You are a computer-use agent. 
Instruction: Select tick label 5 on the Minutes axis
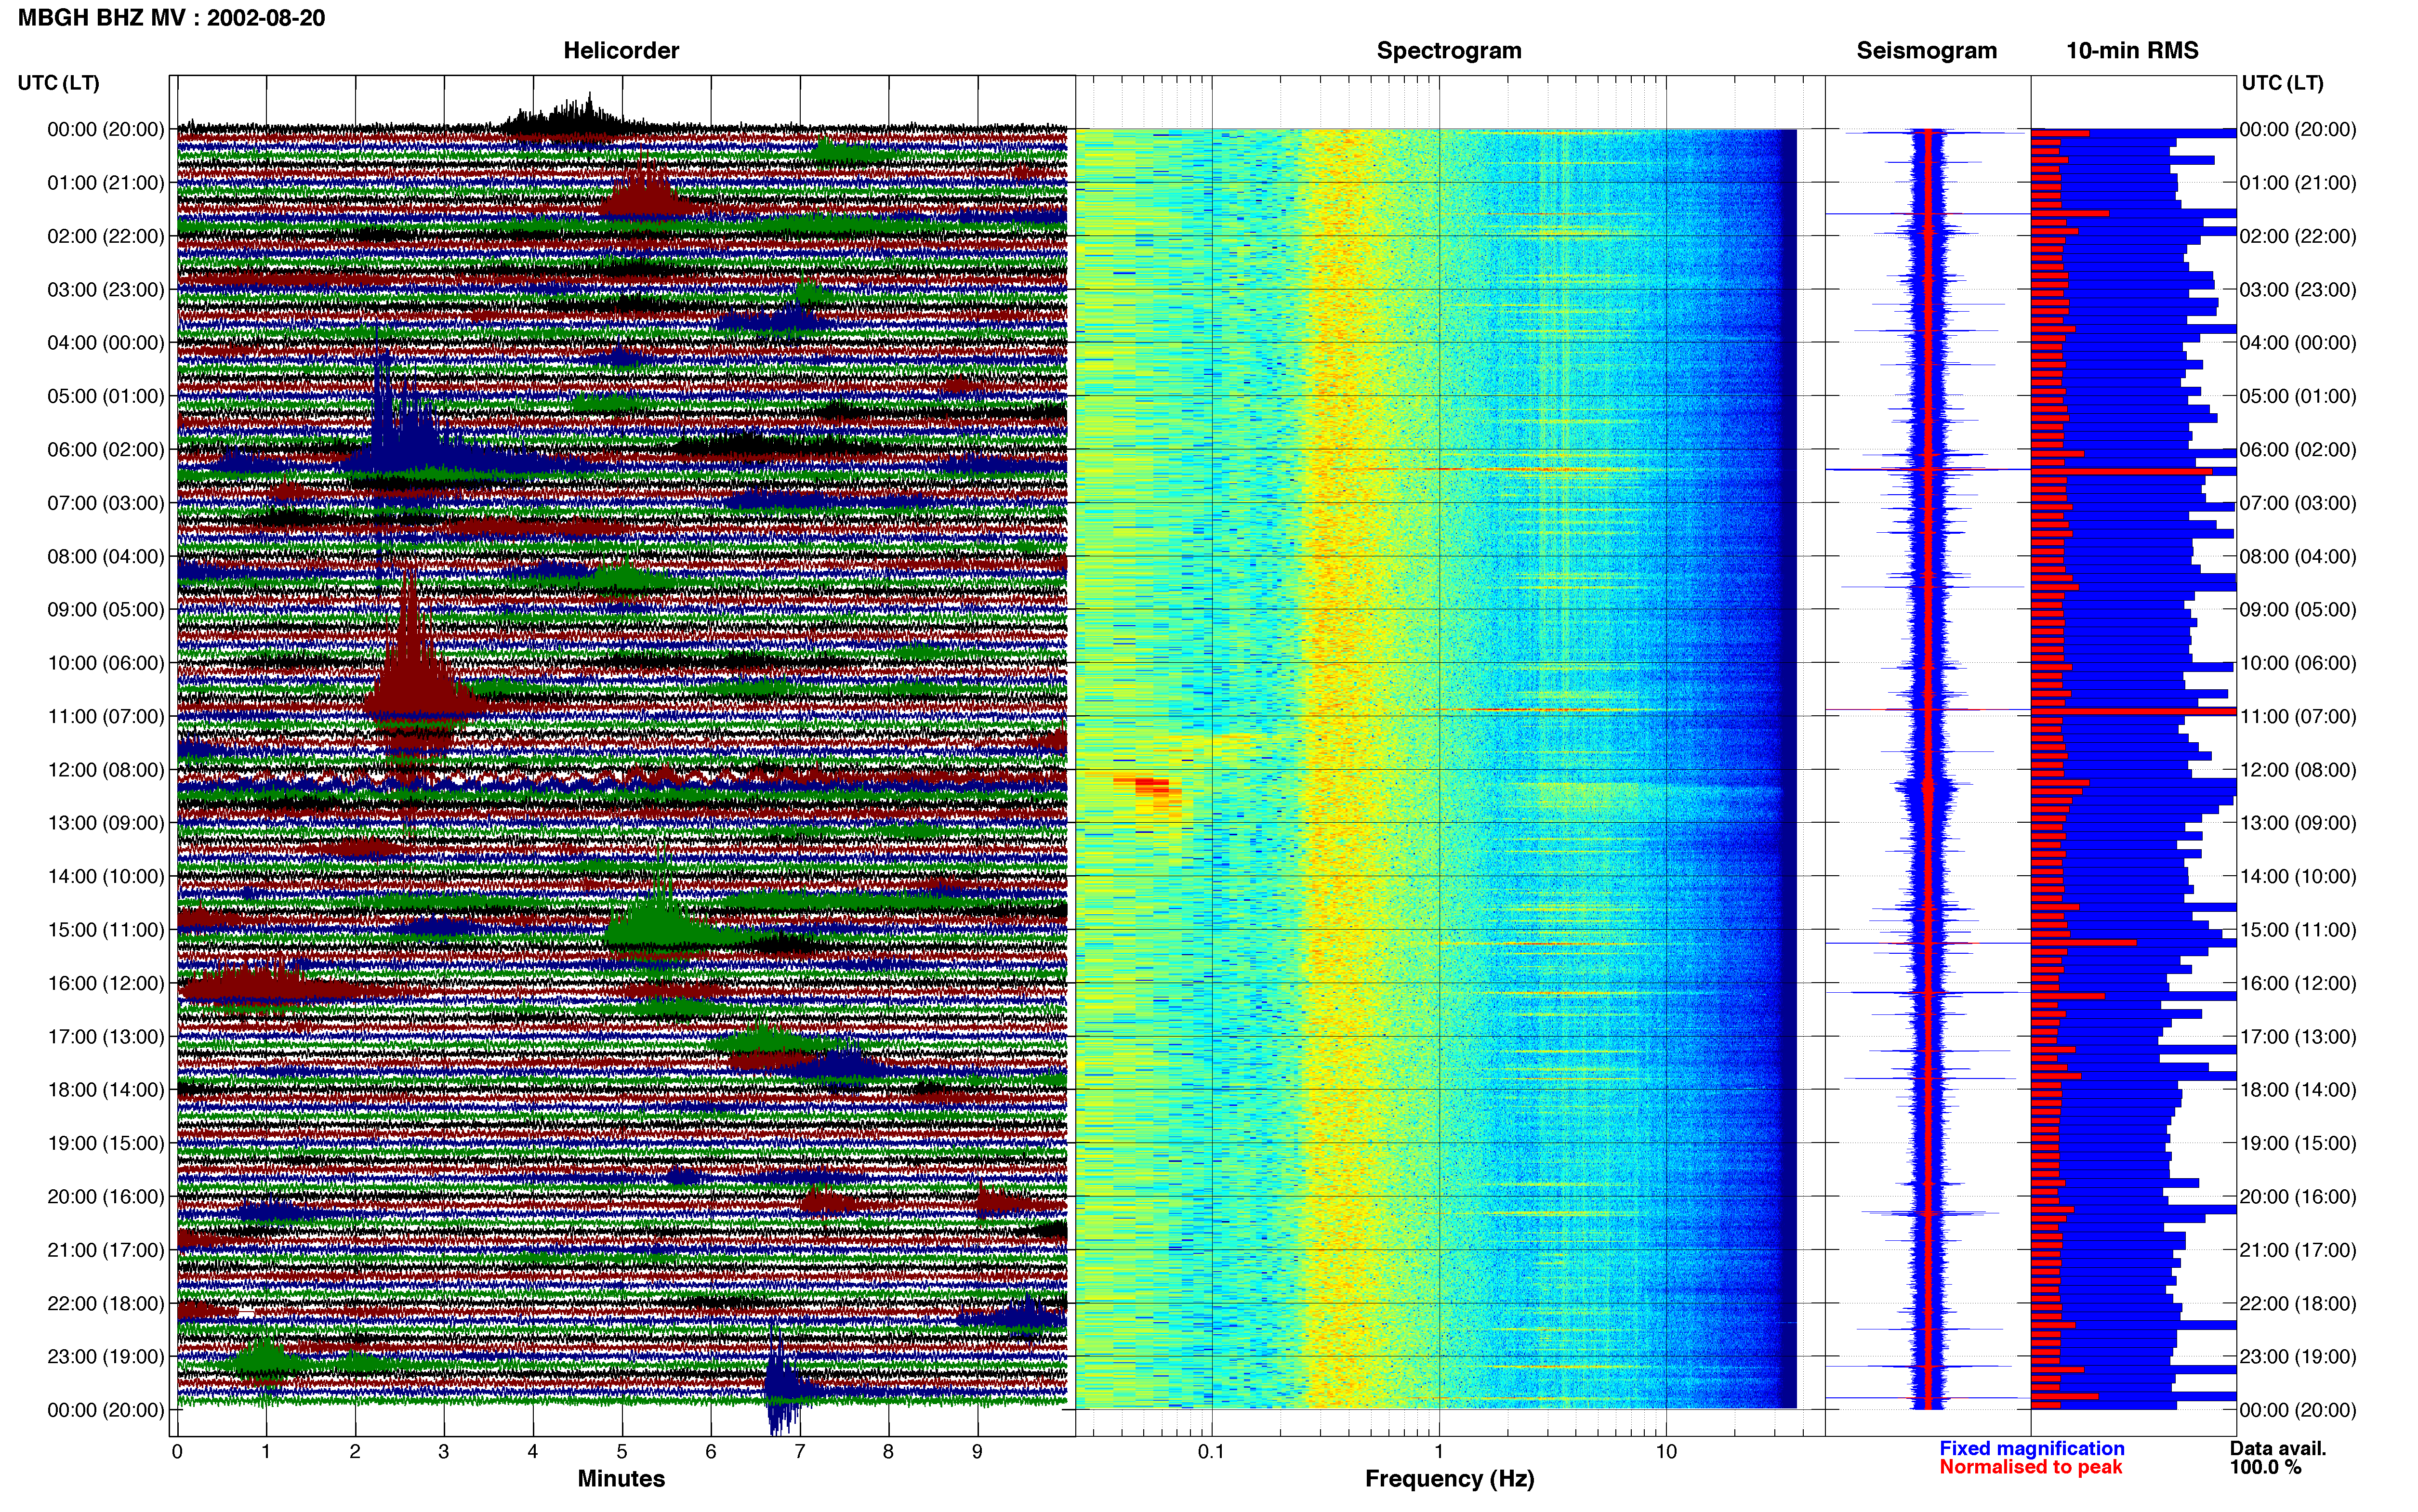tap(622, 1452)
